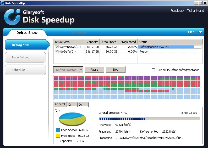Select the D: drive info tab
Viewport: 208px width, 148px height.
(83, 104)
